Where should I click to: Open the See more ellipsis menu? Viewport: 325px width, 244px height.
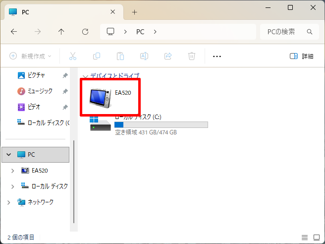pyautogui.click(x=217, y=56)
